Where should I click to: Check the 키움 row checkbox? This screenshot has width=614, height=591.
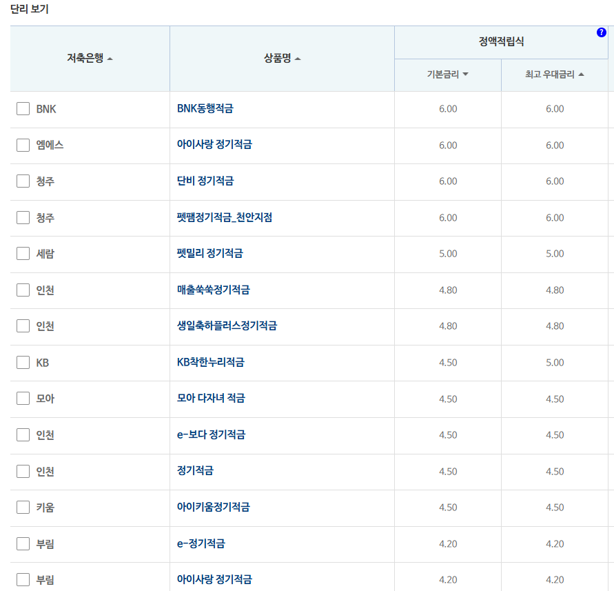click(x=23, y=507)
